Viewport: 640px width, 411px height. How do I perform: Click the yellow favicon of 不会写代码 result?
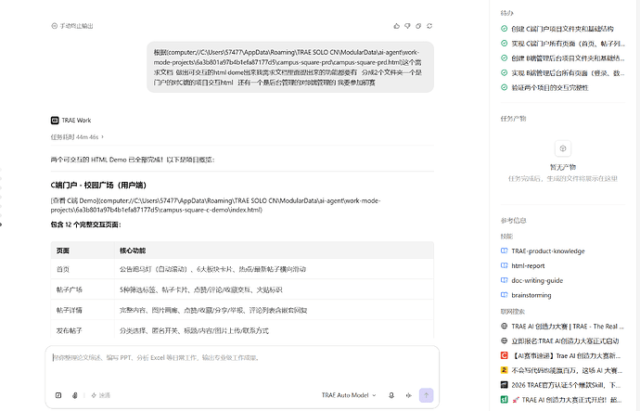click(504, 370)
